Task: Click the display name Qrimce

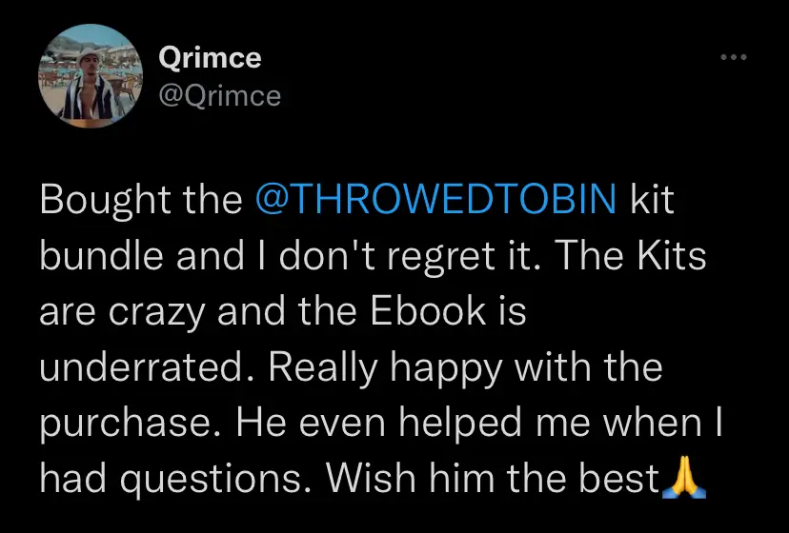Action: [x=210, y=57]
